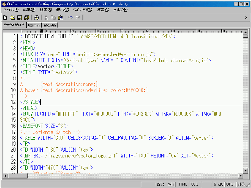Click the <BASEFONT SIZE="3"> line
Image resolution: width=251 pixels, height=188 pixels.
coord(44,126)
